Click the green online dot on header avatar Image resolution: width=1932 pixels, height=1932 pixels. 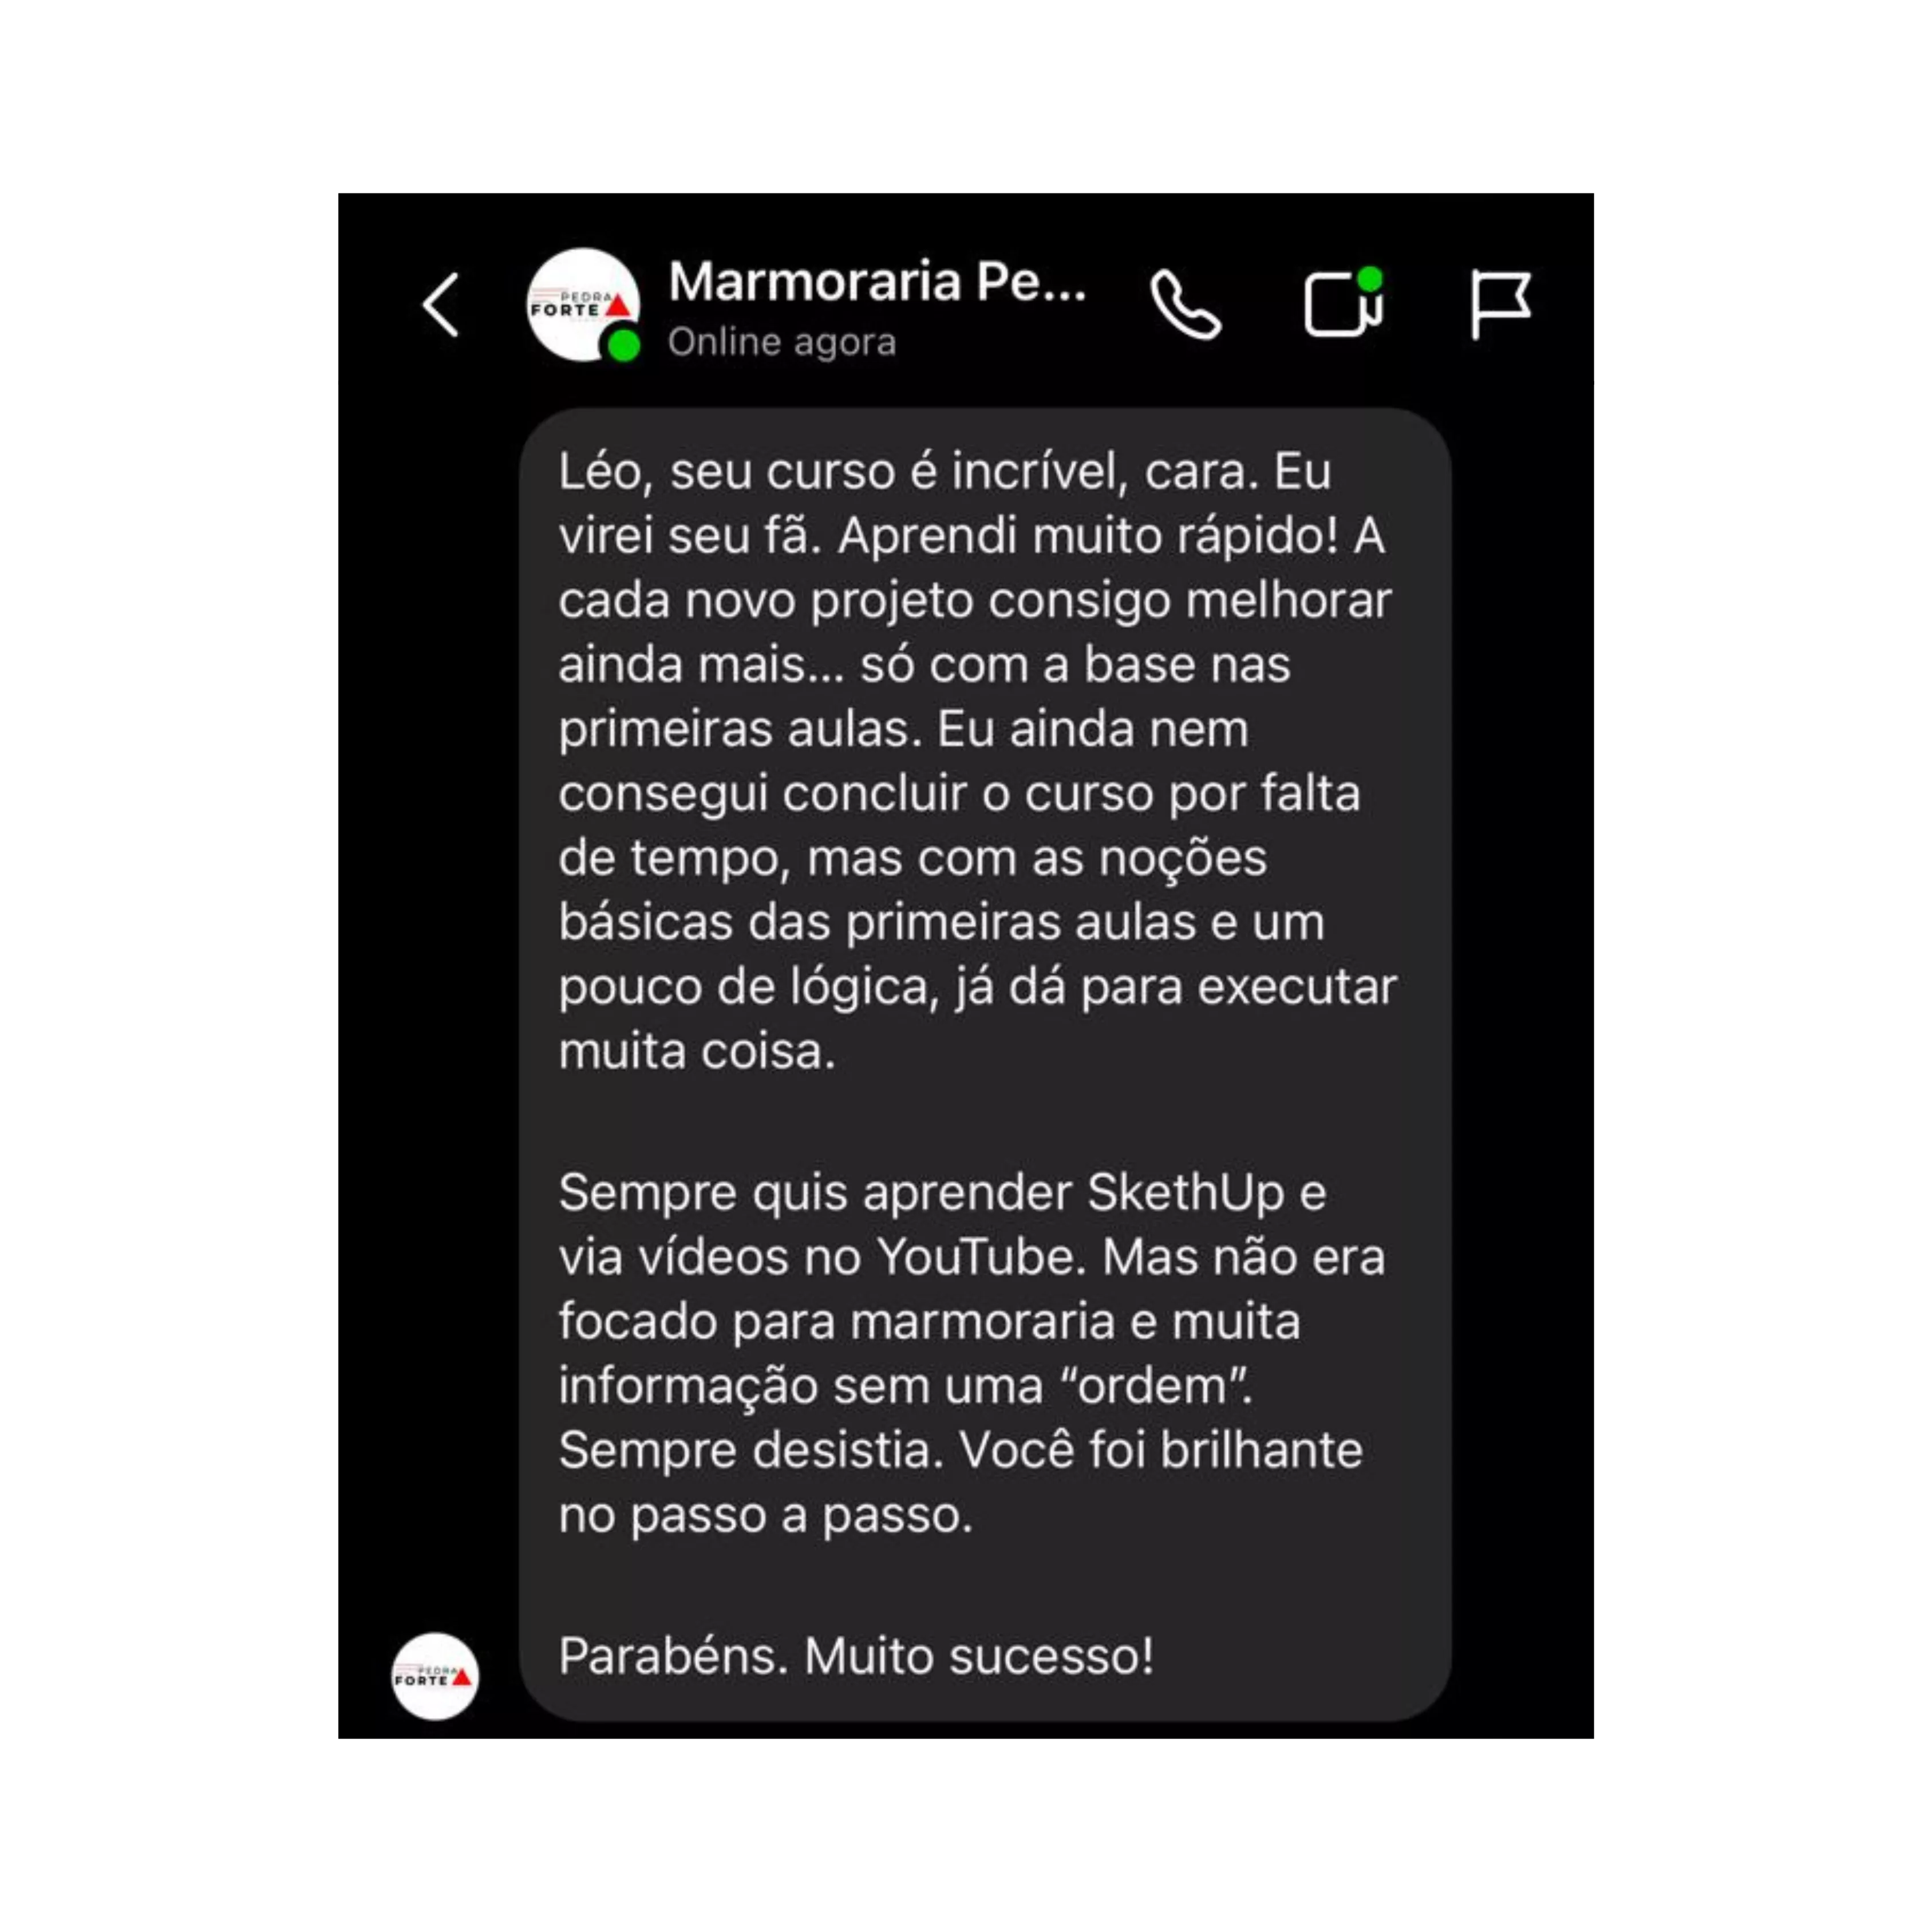624,346
